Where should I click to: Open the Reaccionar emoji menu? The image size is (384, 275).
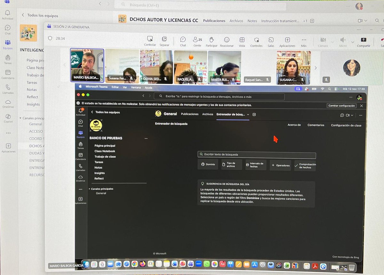(x=227, y=42)
